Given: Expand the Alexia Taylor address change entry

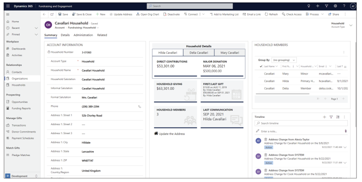Looking at the screenshot, I should point(345,147).
